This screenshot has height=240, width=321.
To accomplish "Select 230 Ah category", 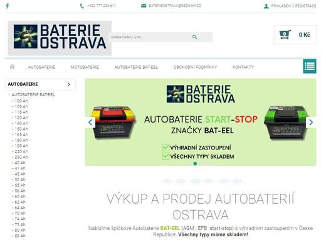I will [x=21, y=157].
